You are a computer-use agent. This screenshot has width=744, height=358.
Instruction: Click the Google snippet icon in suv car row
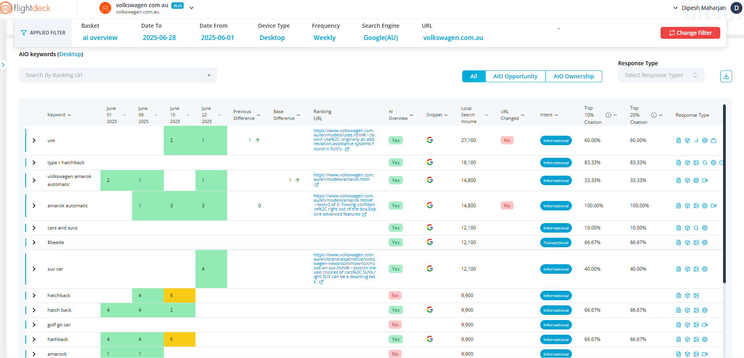(430, 269)
